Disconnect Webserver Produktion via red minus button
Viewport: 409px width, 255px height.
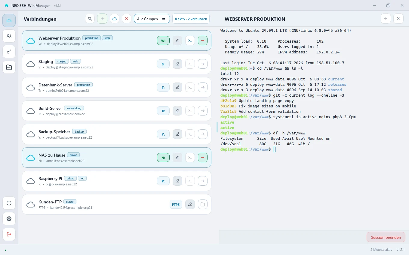click(x=203, y=40)
